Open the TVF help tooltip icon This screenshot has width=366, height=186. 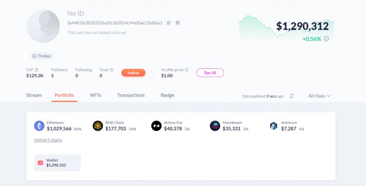pos(37,70)
